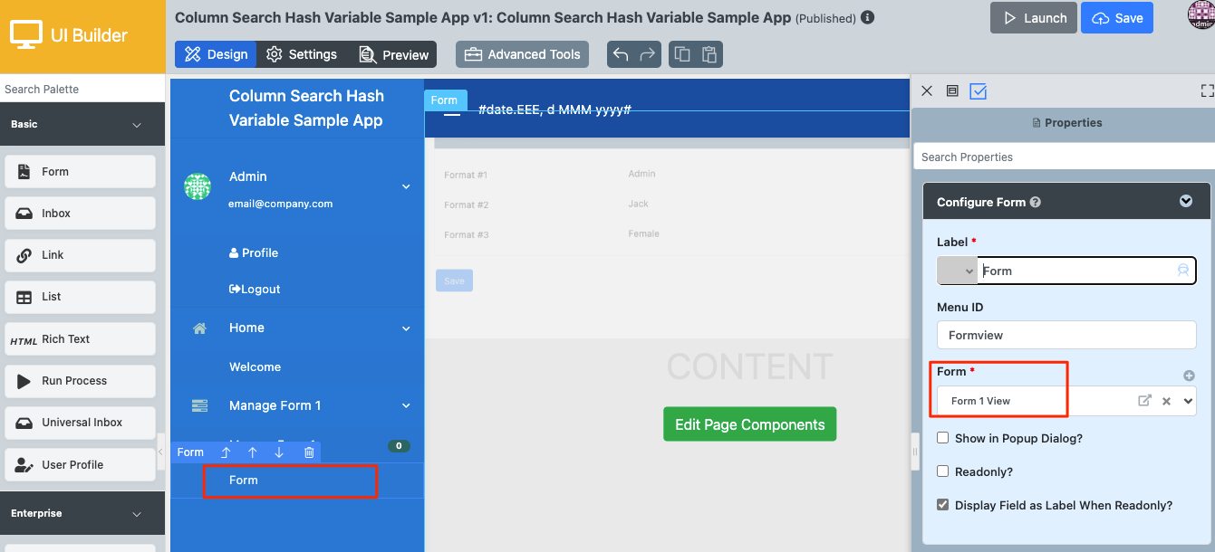Click the Search Palette field
This screenshot has height=552, width=1215.
pos(82,89)
